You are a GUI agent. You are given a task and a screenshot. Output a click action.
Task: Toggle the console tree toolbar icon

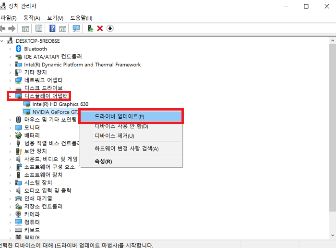coord(25,28)
